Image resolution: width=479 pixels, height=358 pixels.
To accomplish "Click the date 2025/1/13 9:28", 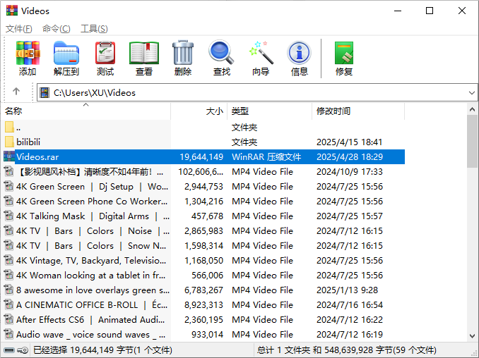I will 347,290.
